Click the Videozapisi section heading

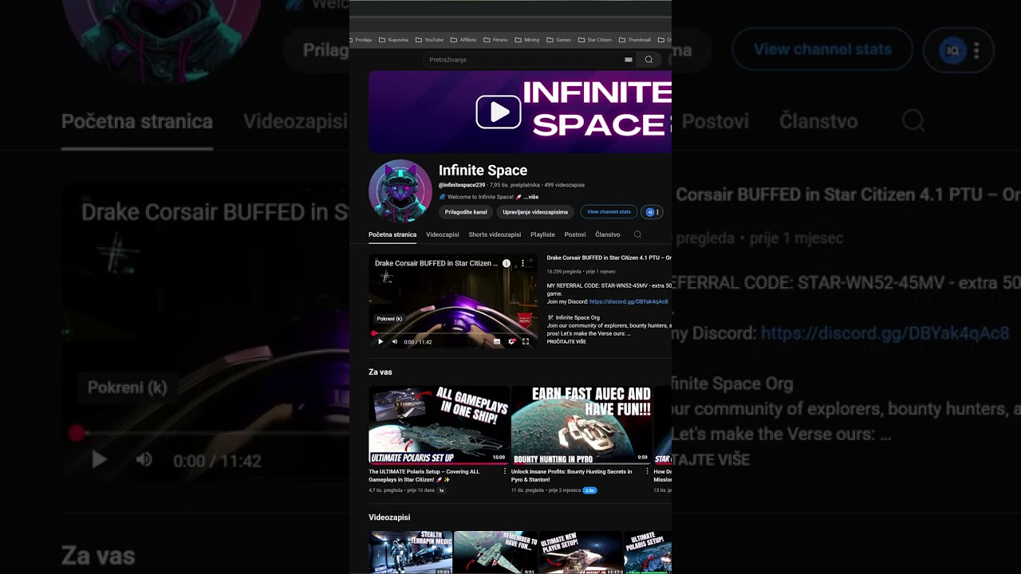coord(389,517)
